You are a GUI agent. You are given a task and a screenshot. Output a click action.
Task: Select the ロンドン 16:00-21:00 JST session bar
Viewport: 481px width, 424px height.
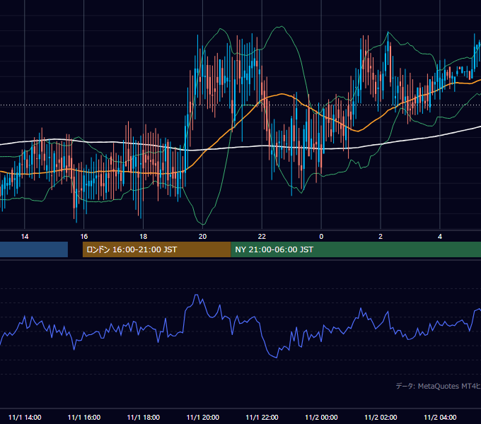click(157, 249)
